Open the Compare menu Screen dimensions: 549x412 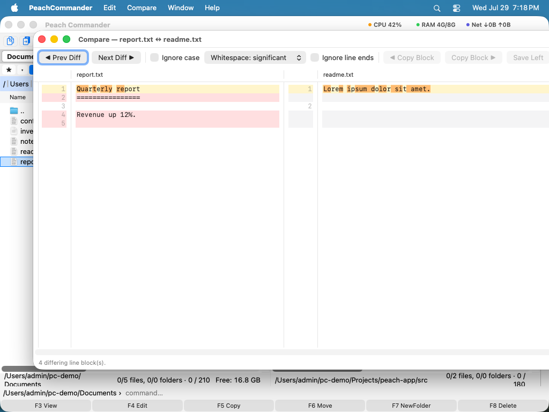[142, 8]
